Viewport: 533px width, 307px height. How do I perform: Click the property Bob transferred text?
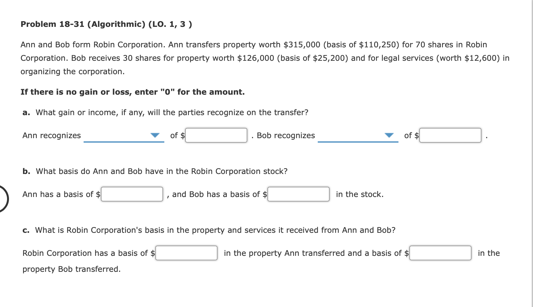click(x=71, y=269)
